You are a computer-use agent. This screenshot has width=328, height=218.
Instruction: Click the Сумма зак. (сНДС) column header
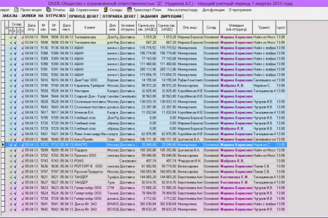click(167, 27)
